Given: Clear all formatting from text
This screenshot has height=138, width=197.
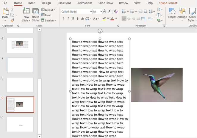Looking at the screenshot, I should pyautogui.click(x=115, y=11).
